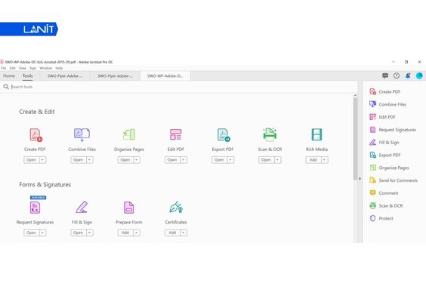Switch to SWO-WP-Adobe-D document tab
This screenshot has height=302, width=426.
(165, 76)
